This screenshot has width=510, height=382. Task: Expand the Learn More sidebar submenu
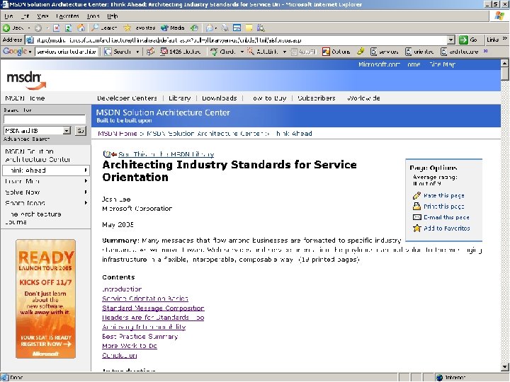coord(86,181)
